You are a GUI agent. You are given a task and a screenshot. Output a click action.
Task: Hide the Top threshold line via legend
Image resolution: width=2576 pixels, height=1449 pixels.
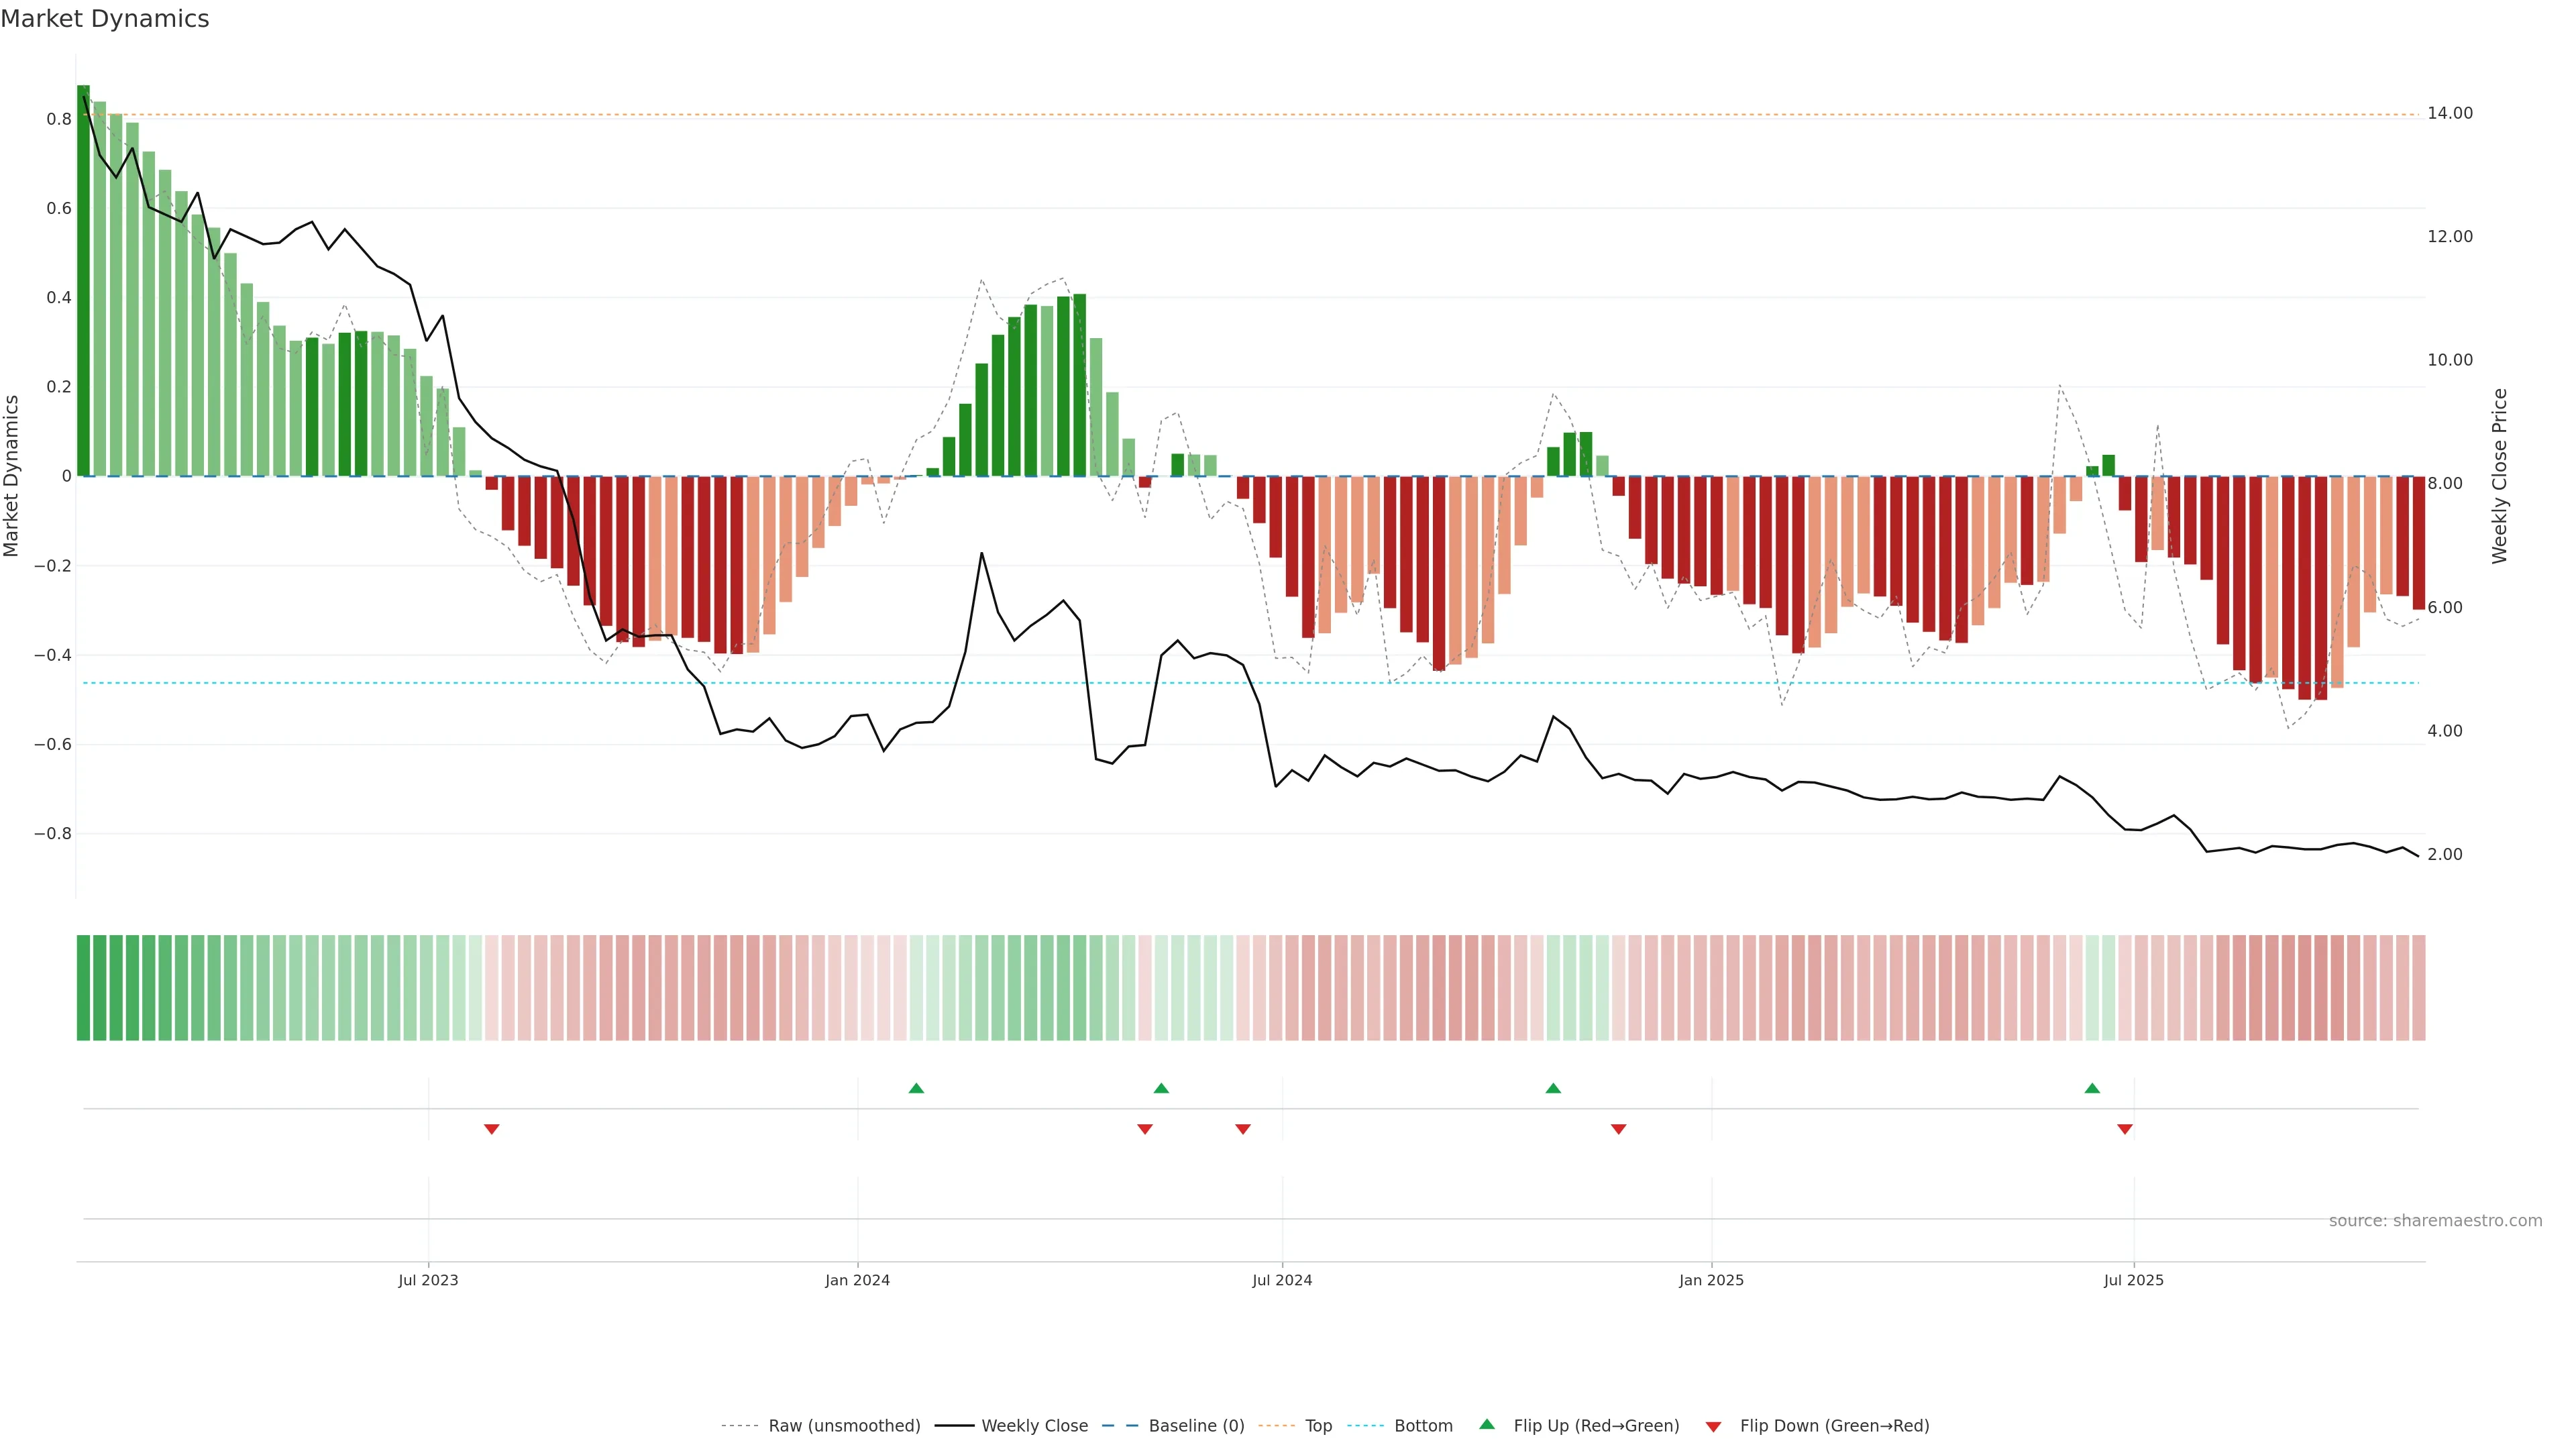pos(1318,1426)
